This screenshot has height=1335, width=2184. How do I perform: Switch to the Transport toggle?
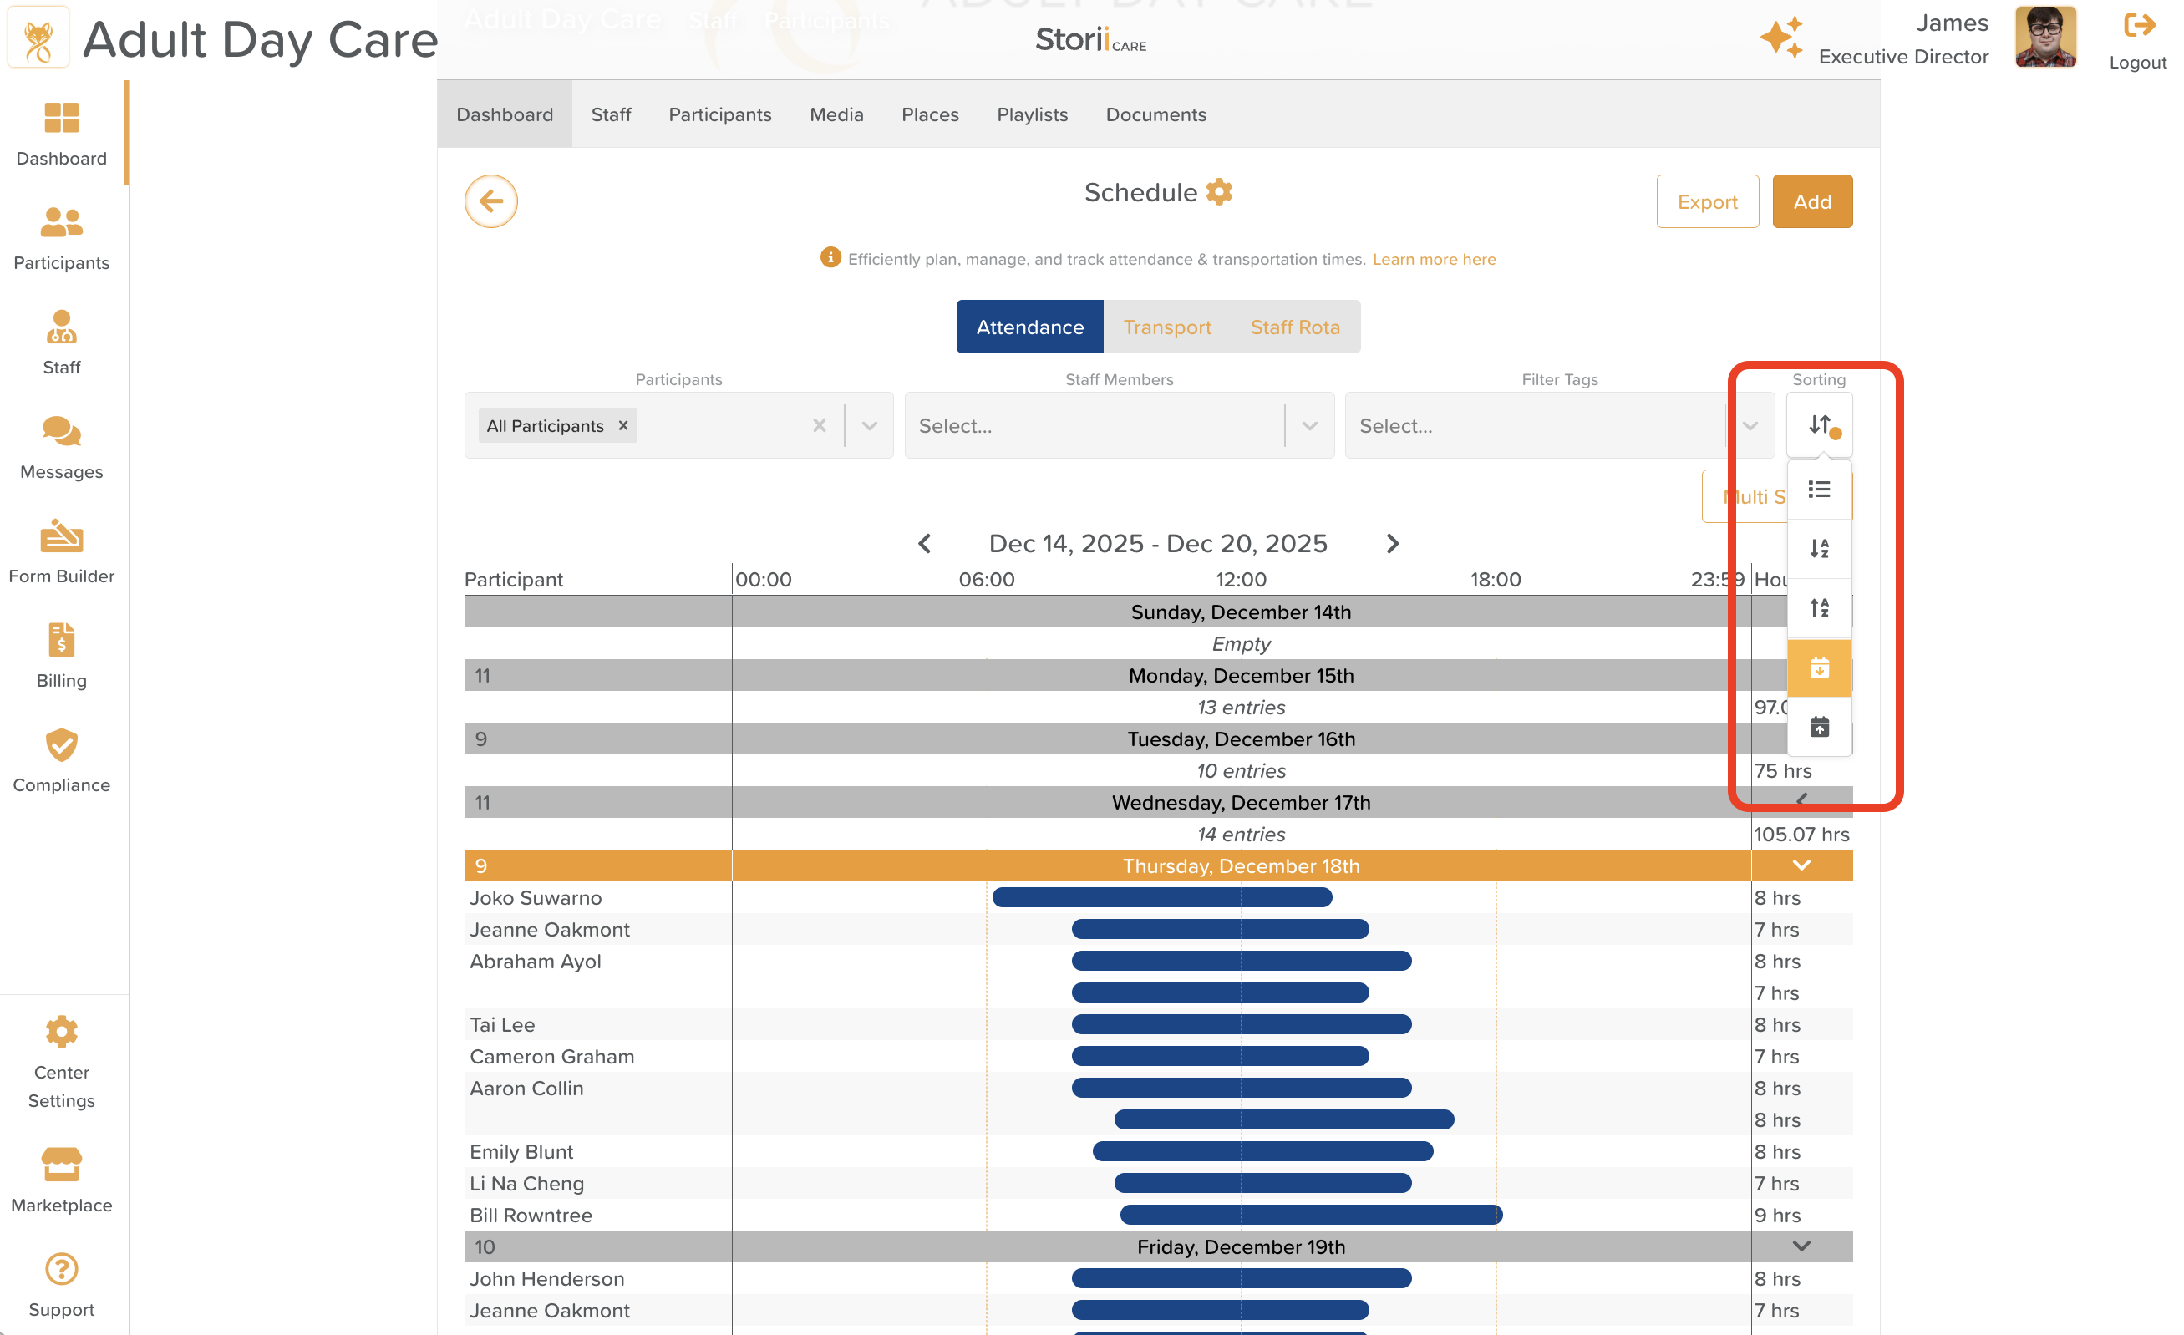1166,327
